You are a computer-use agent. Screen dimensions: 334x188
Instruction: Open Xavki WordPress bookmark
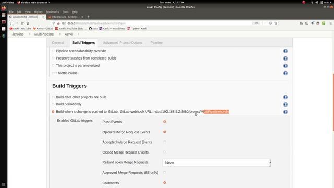[112, 28]
